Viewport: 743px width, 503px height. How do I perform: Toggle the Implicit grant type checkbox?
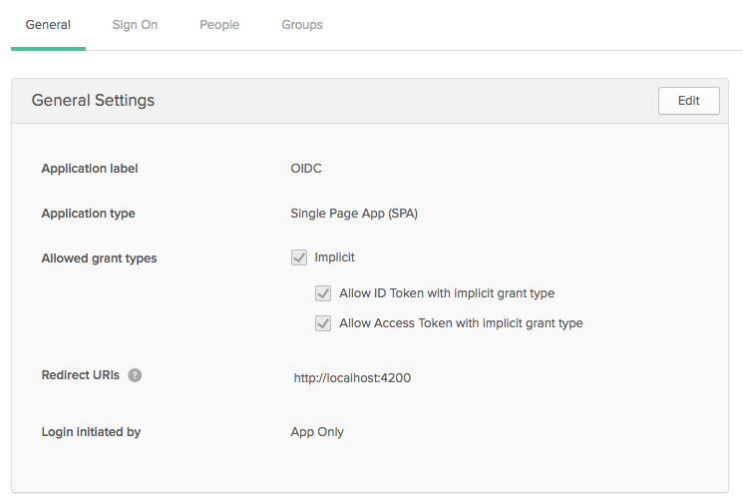coord(299,257)
